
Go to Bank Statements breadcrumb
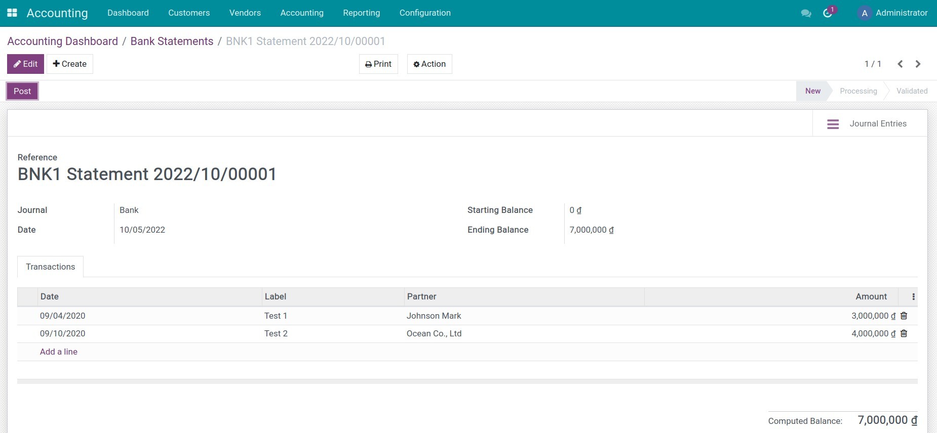[x=172, y=41]
